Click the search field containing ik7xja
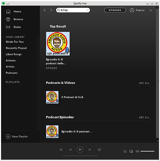Screen dimensions: 160x161 point(73,10)
